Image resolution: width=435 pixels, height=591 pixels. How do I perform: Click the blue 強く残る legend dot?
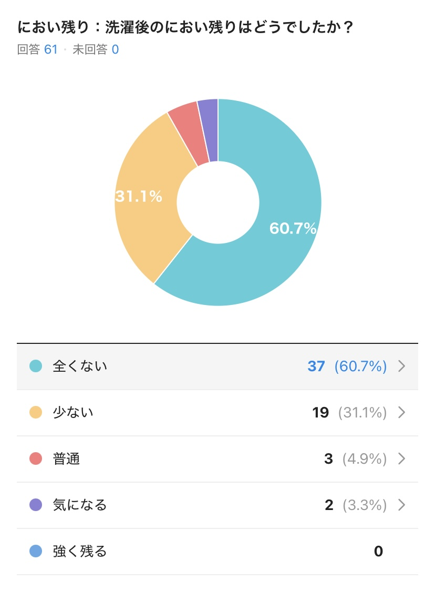coord(36,551)
